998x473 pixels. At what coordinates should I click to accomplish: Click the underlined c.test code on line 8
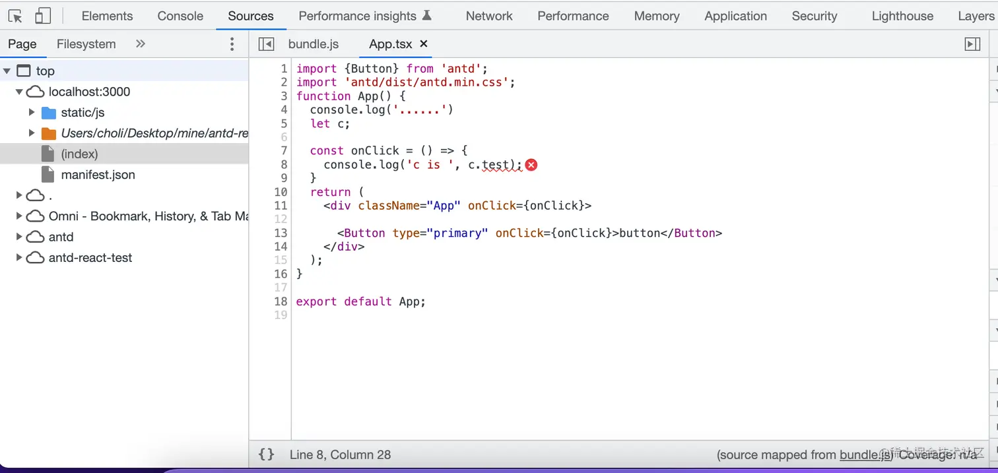click(x=495, y=165)
